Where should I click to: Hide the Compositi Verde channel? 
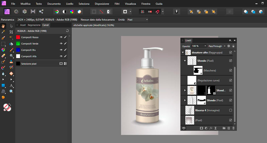pyautogui.click(x=61, y=44)
